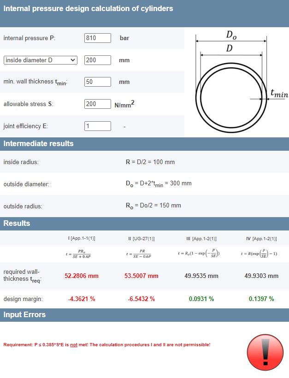Image resolution: width=289 pixels, height=378 pixels.
Task: Click the tmin label in the diagram
Action: click(x=279, y=93)
